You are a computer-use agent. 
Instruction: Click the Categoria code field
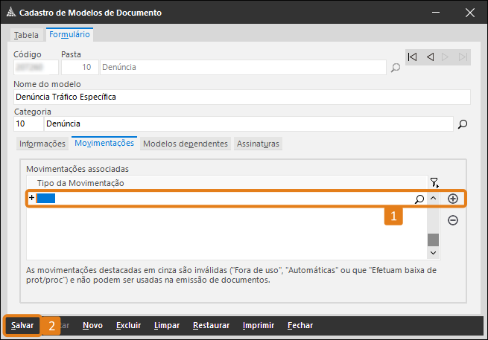pyautogui.click(x=28, y=124)
